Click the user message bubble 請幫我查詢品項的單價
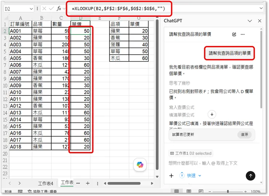The height and width of the screenshot is (196, 269). click(229, 53)
